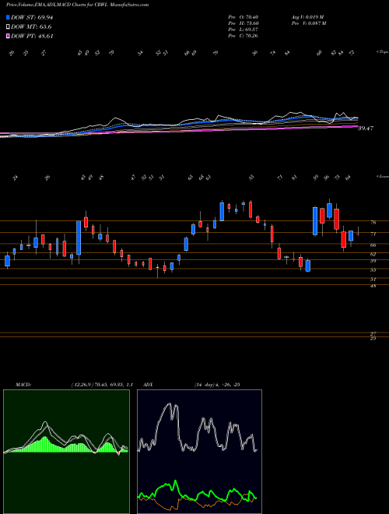Click the 'Pre C: 70.26' close value

tap(243, 36)
